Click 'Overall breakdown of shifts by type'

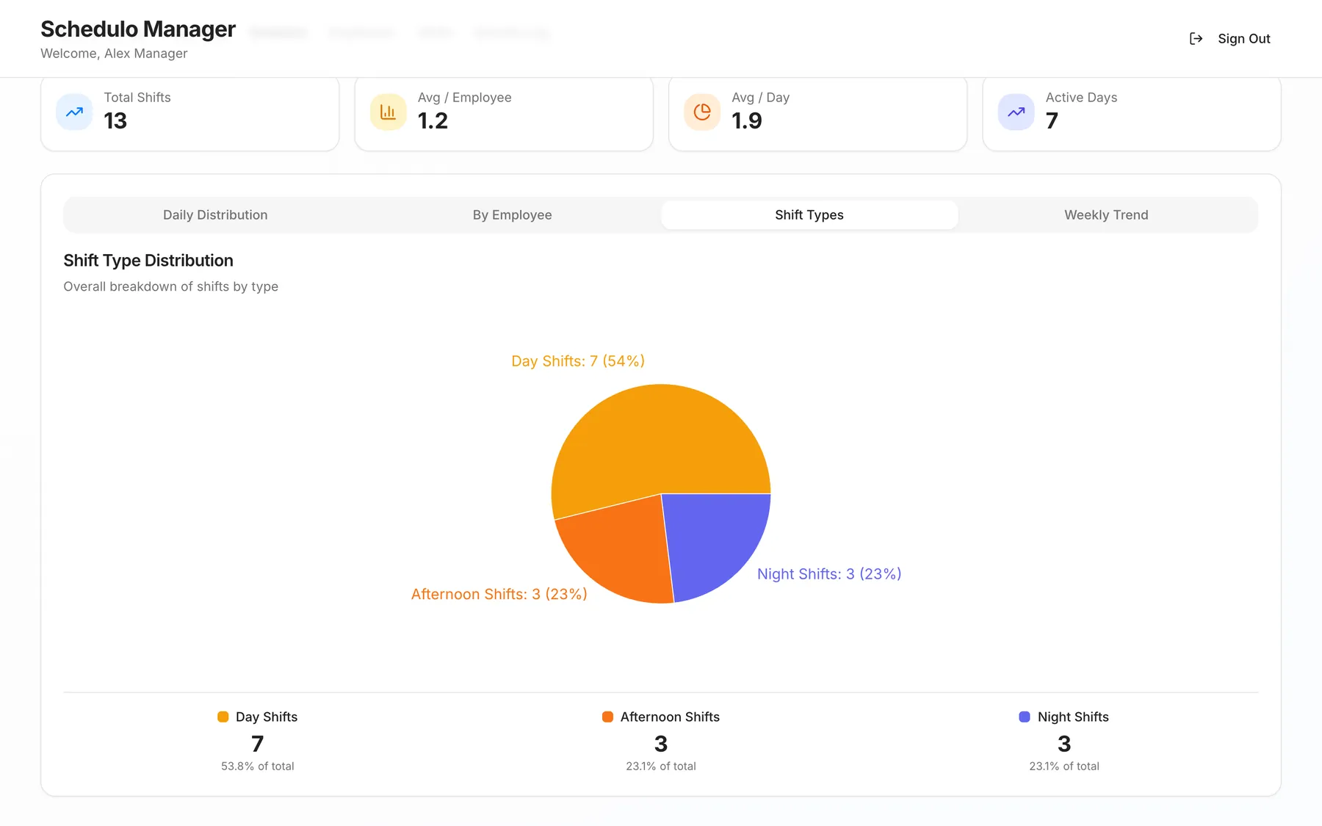[170, 286]
